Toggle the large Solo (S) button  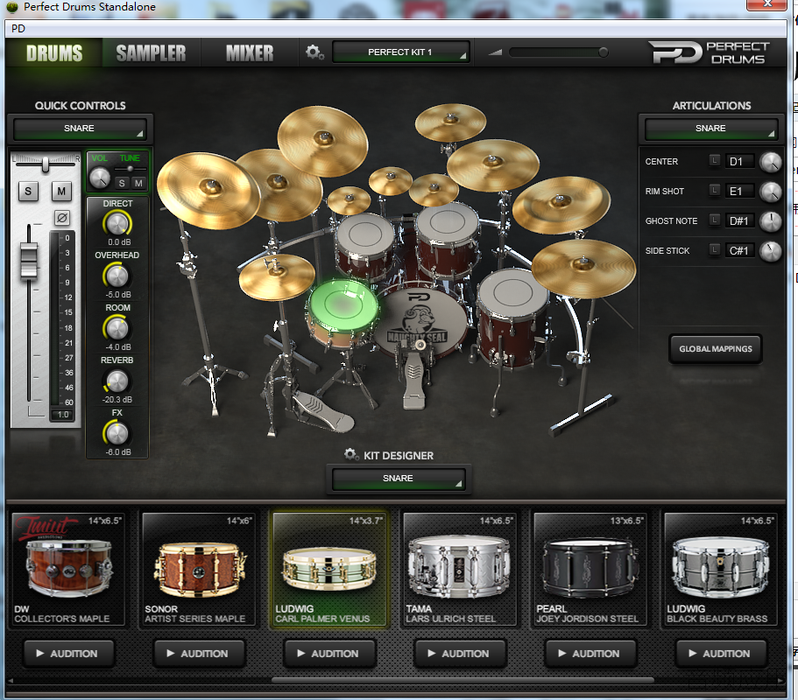28,191
